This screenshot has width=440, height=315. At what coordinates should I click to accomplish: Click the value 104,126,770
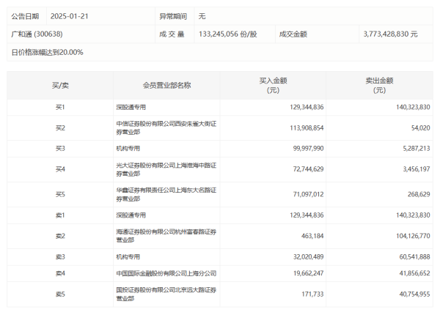[413, 236]
